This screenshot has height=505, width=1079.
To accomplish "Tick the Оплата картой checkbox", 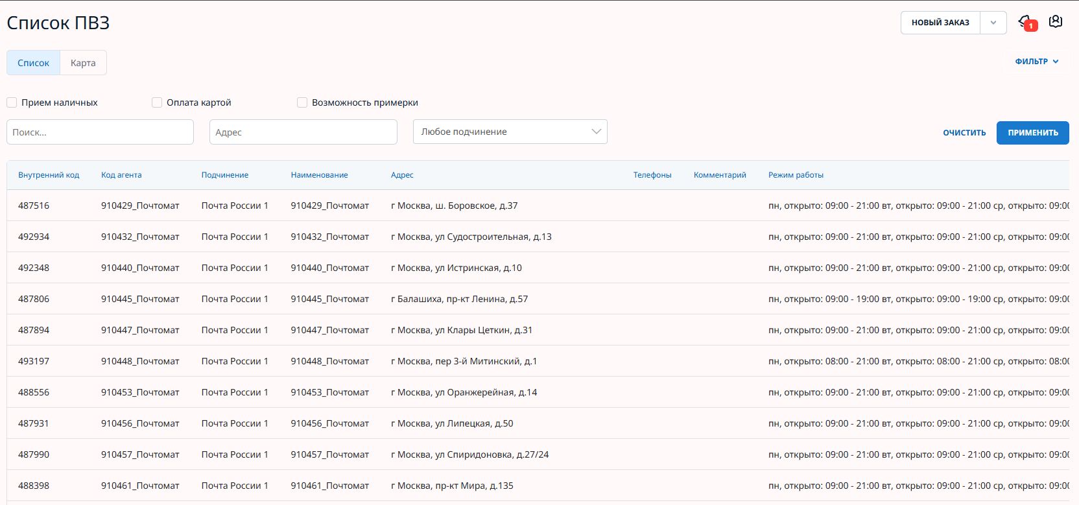I will point(157,102).
